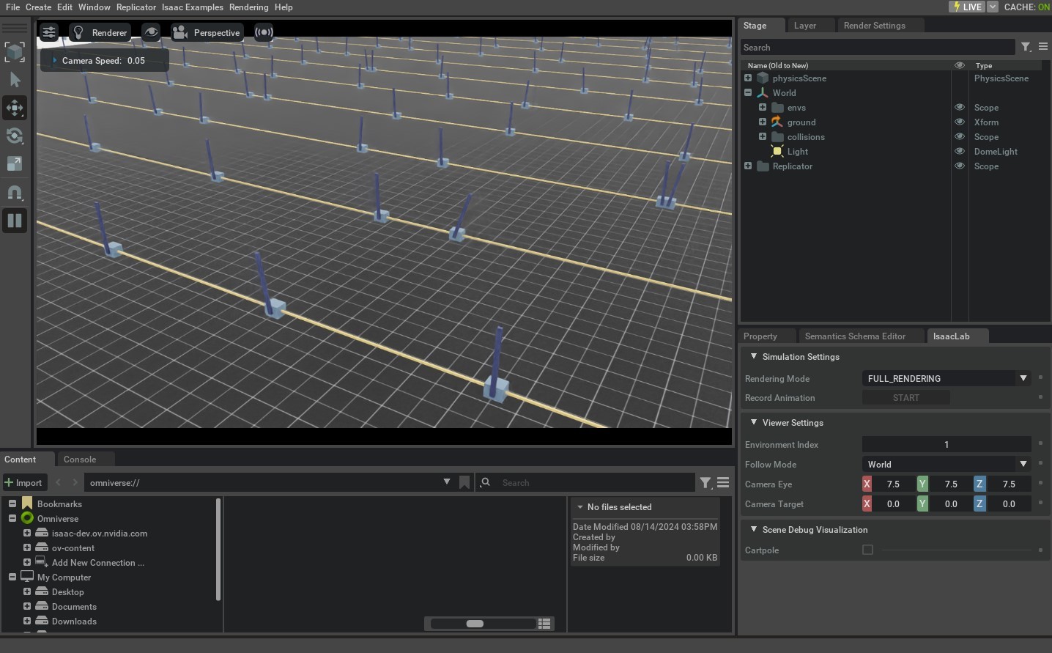Image resolution: width=1052 pixels, height=653 pixels.
Task: Choose the Rotate tool in left toolbar
Action: pyautogui.click(x=15, y=136)
